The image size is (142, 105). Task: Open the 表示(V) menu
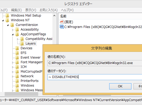pos(31,10)
